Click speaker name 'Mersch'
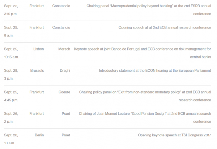The width and height of the screenshot is (217, 149). (64, 49)
